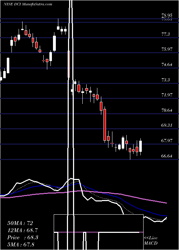Click the 75.97 price level label
The width and height of the screenshot is (179, 250).
click(167, 49)
